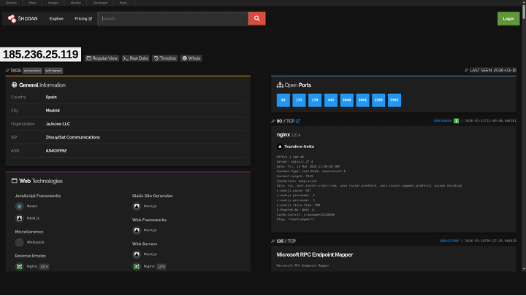Jump to open port 3389
The image size is (526, 296).
click(x=378, y=101)
